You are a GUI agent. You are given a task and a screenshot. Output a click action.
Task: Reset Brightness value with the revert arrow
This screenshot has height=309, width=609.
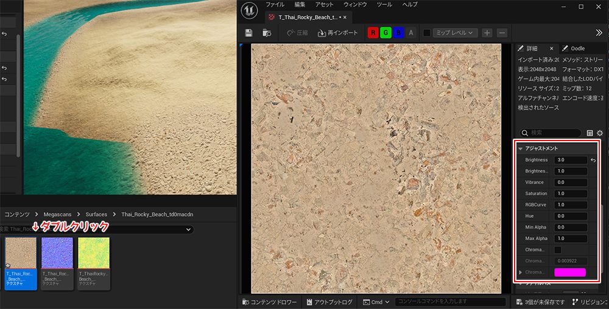pyautogui.click(x=593, y=160)
